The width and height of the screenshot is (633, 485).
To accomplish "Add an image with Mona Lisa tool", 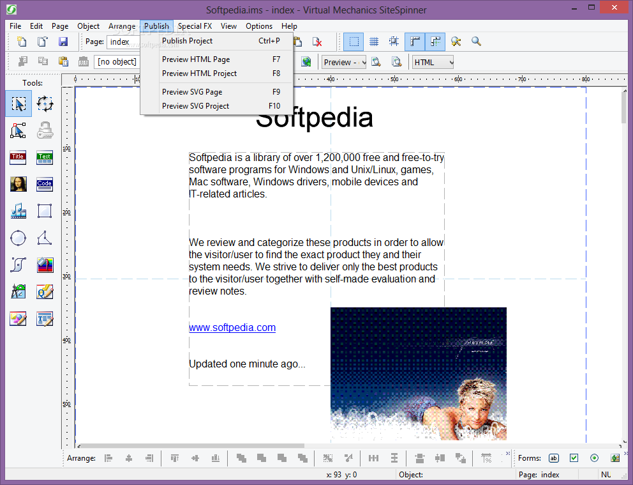I will 19,184.
